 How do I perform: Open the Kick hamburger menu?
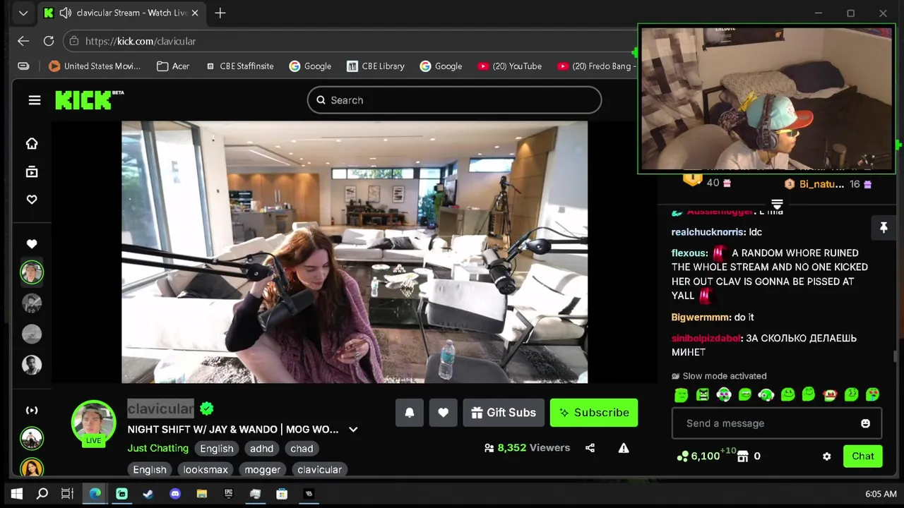pyautogui.click(x=34, y=100)
